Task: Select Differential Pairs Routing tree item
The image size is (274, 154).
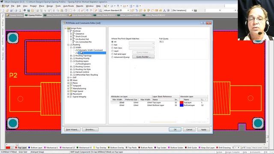Action: [x=86, y=75]
